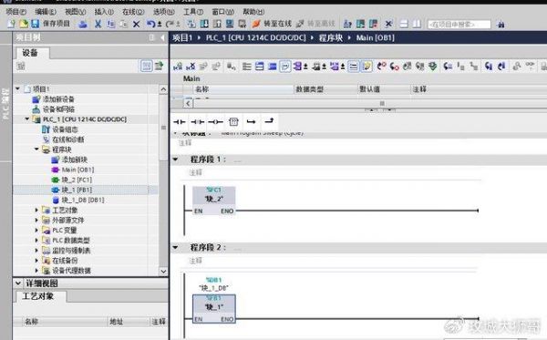Toggle favorites display icon in editor toolbar
547x340 pixels.
[x=366, y=67]
